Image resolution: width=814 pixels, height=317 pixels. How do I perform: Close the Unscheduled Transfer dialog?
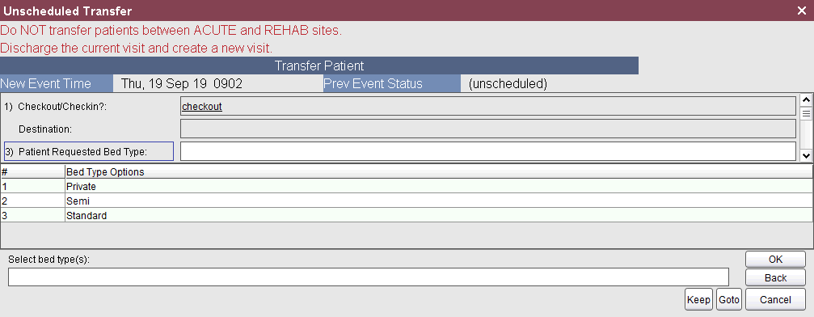[802, 11]
